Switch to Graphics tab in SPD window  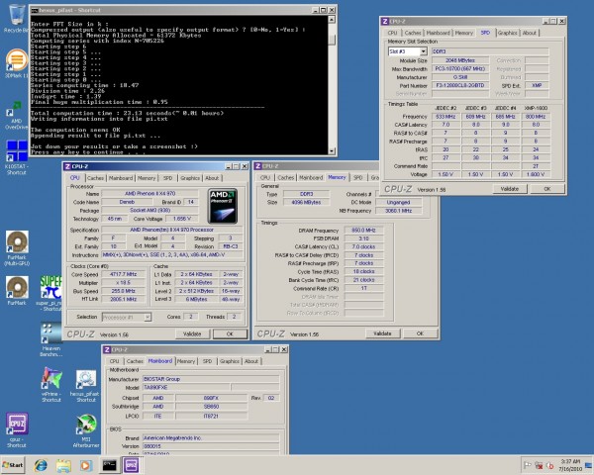tap(505, 33)
